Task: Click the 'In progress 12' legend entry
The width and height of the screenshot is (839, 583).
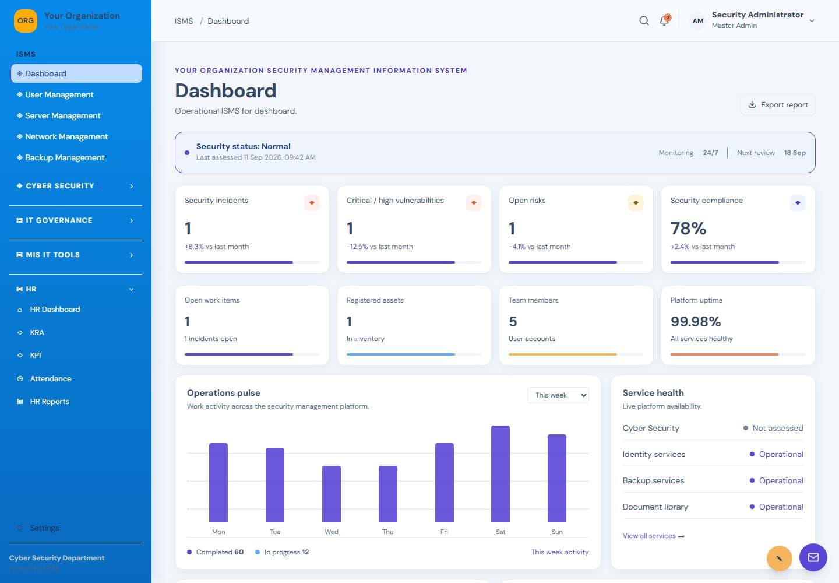Action: point(282,552)
